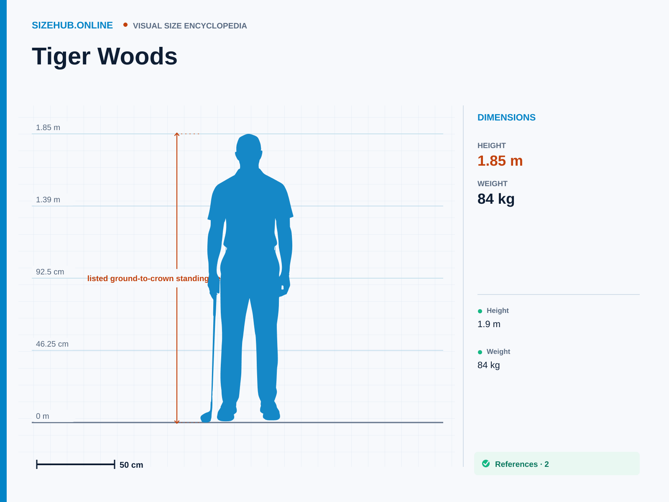
Task: Click the 46.25 cm gridline label
Action: click(52, 344)
